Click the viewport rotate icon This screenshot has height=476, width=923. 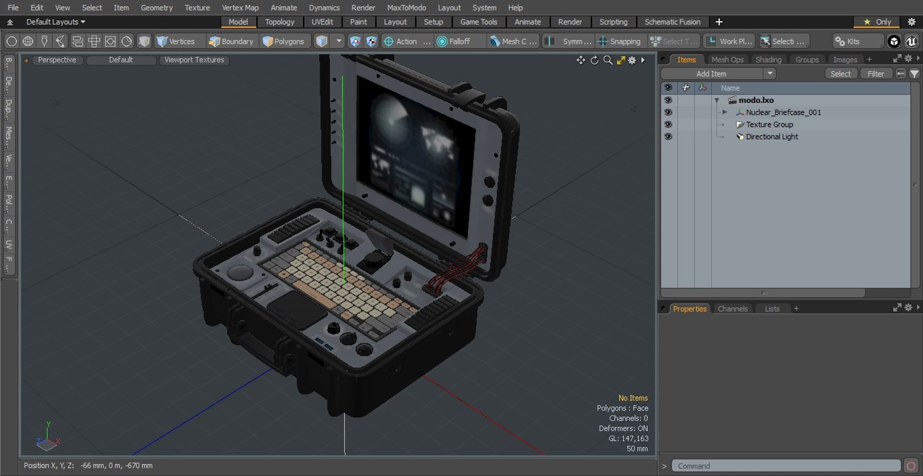pyautogui.click(x=594, y=60)
